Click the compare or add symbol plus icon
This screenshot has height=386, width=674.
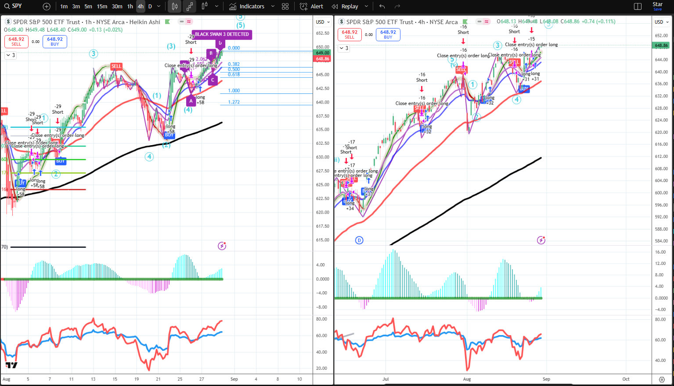click(x=47, y=7)
